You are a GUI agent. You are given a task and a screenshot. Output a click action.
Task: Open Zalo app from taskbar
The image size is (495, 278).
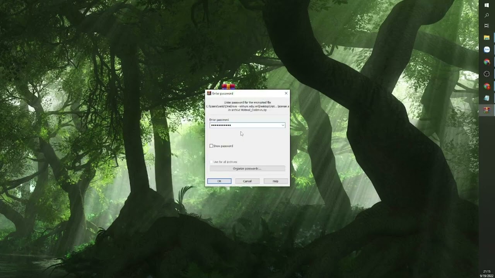tap(487, 49)
